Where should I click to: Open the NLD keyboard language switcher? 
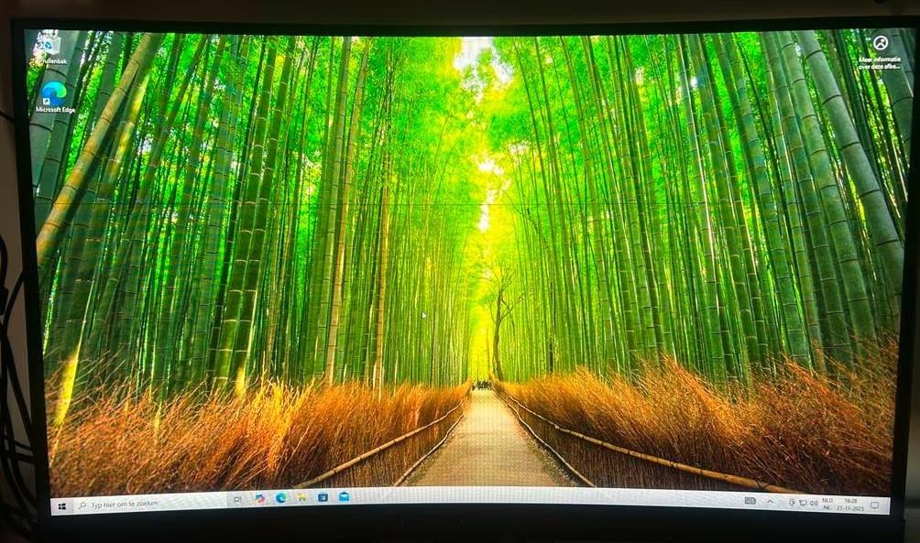click(827, 503)
